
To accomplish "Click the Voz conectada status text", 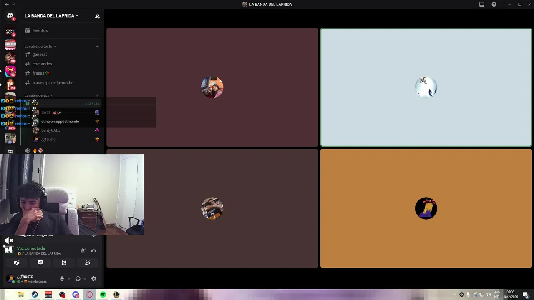I will coord(31,248).
